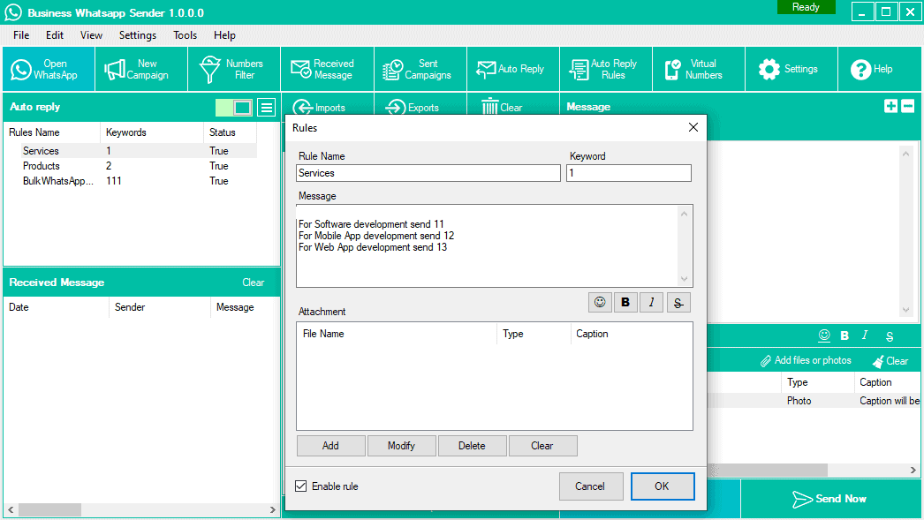
Task: Open the Settings menu in the menu bar
Action: (138, 35)
